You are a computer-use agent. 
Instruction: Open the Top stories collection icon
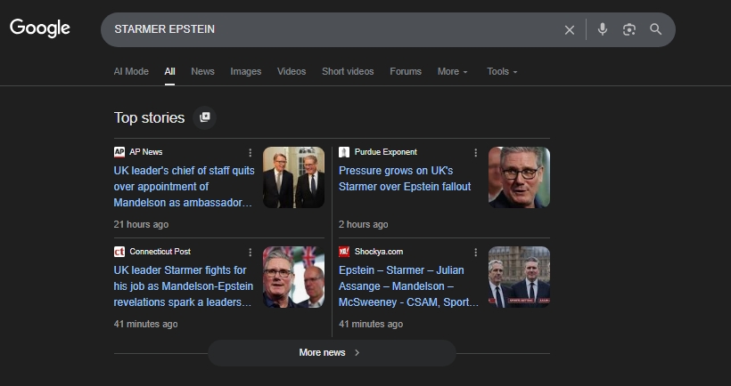[205, 117]
